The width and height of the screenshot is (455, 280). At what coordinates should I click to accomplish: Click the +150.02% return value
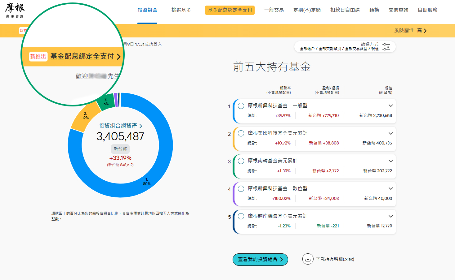coord(281,199)
